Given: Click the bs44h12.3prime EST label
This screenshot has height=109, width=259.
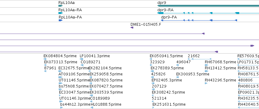Looking at the screenshot, I should 75,104.
